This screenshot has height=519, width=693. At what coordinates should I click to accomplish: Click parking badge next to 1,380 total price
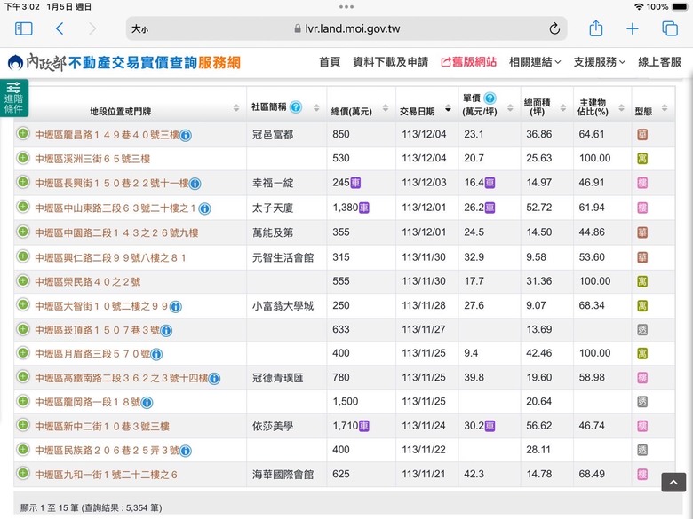coord(363,208)
